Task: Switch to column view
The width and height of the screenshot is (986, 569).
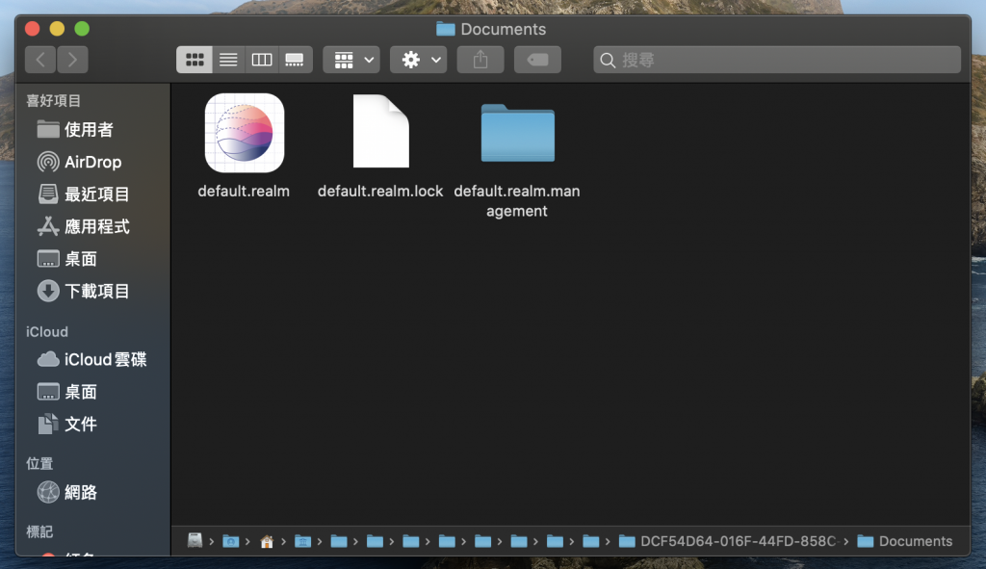Action: click(x=262, y=60)
